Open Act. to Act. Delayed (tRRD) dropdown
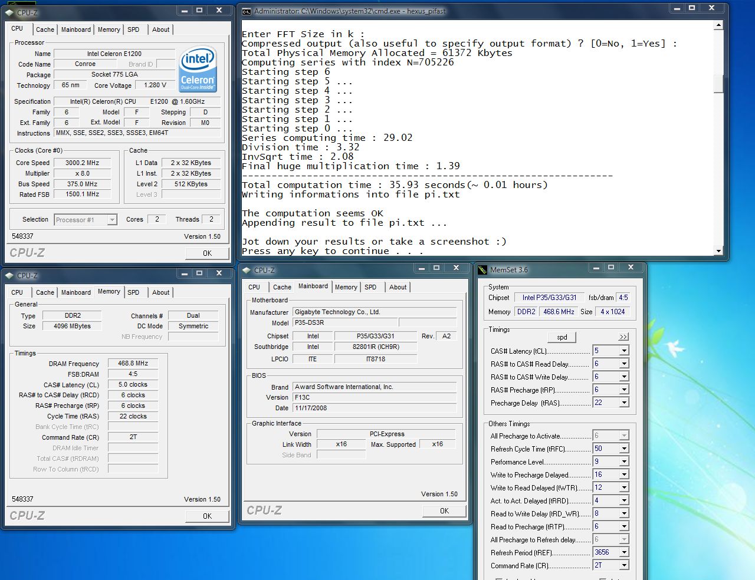Image resolution: width=755 pixels, height=580 pixels. tap(623, 500)
